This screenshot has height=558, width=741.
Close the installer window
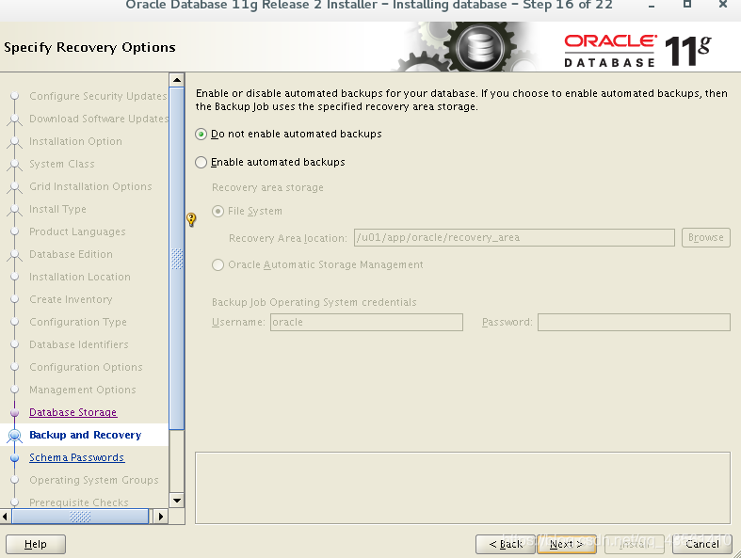(x=723, y=5)
